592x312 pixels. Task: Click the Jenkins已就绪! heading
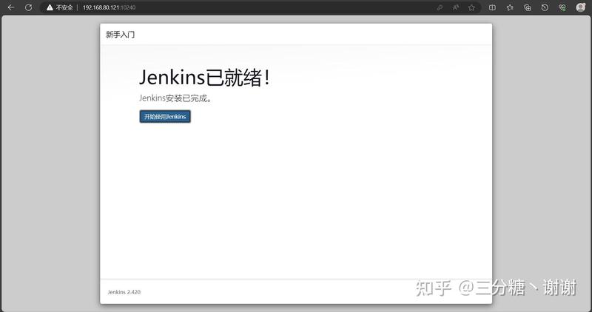[x=205, y=78]
